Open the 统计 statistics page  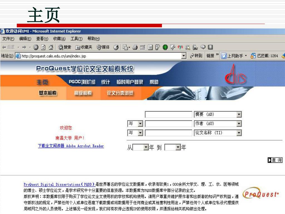click(x=105, y=82)
